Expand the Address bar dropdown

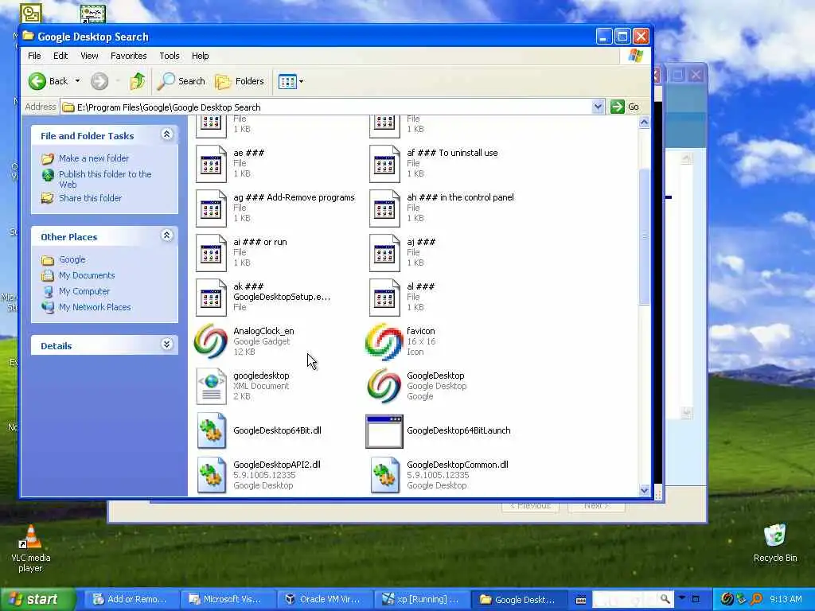pos(598,107)
